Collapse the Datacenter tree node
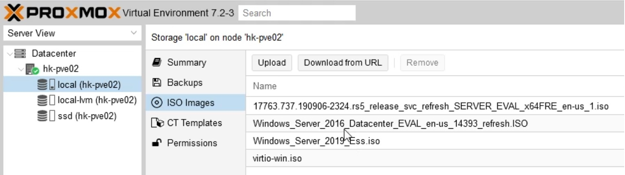The width and height of the screenshot is (625, 175). (10, 54)
